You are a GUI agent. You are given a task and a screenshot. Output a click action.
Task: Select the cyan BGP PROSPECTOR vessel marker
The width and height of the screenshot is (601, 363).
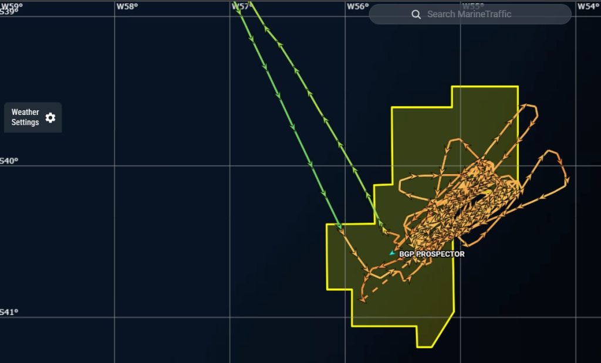click(392, 253)
